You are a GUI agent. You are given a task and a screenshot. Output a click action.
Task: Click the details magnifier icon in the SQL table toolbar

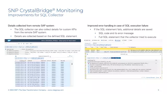(x=6, y=47)
